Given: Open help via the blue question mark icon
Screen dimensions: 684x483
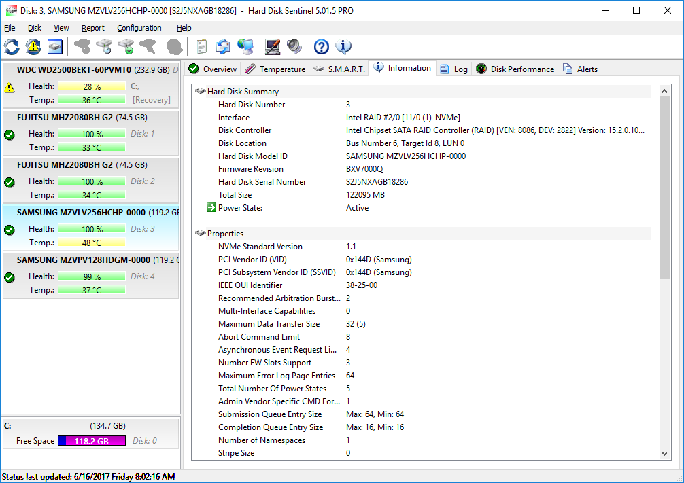Looking at the screenshot, I should point(322,47).
